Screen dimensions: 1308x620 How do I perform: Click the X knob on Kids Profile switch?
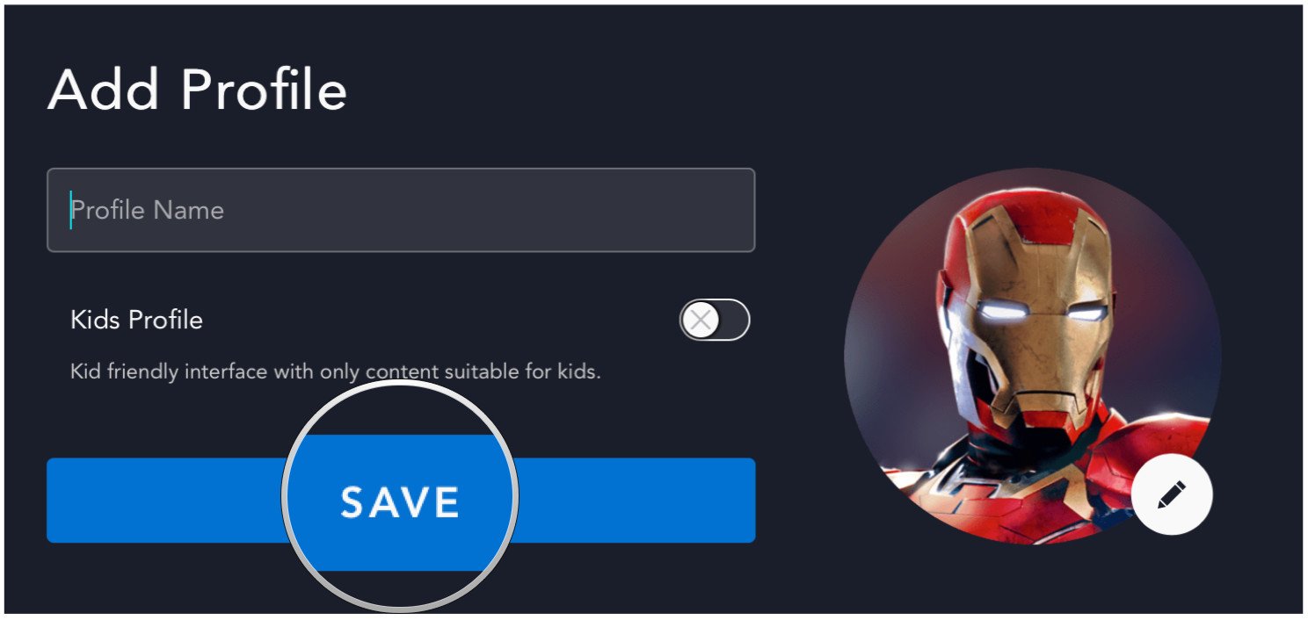[x=701, y=321]
